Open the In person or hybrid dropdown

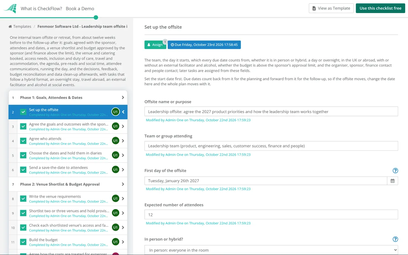point(271,250)
